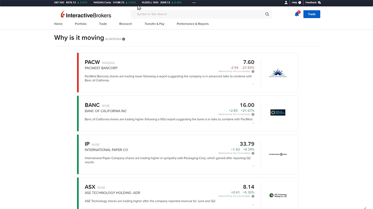Click the RUSSELL 1000 index quote
373x209 pixels.
(162, 3)
